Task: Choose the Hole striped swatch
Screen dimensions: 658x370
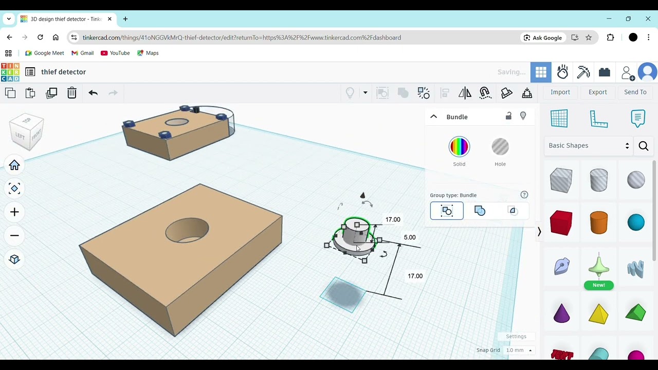Action: pos(500,147)
